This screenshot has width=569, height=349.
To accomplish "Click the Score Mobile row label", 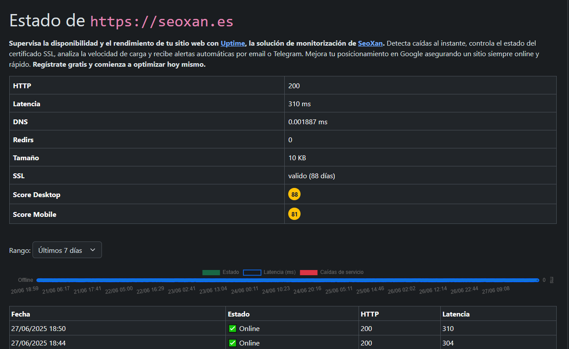I will [x=35, y=214].
